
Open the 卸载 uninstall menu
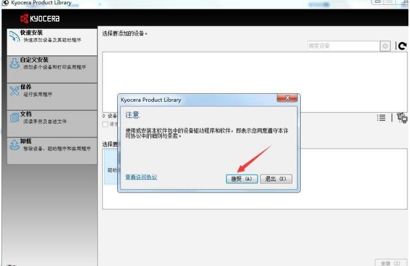click(52, 151)
